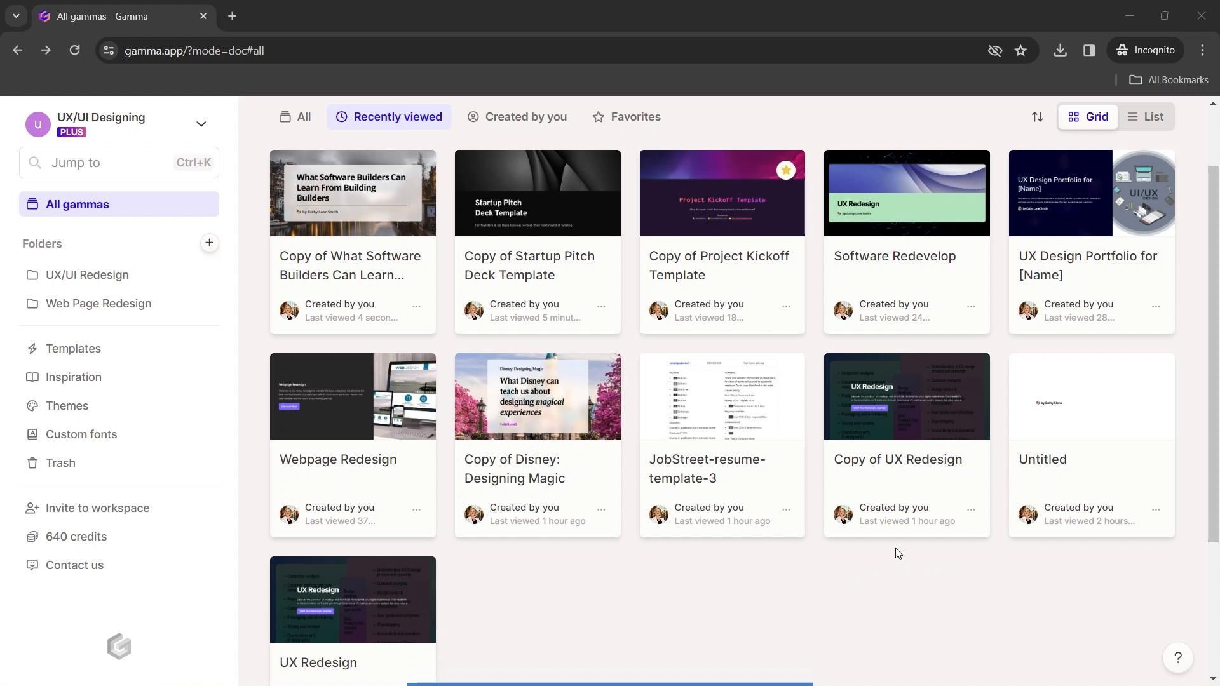Click Invite to workspace link
The height and width of the screenshot is (686, 1220).
pos(97,508)
